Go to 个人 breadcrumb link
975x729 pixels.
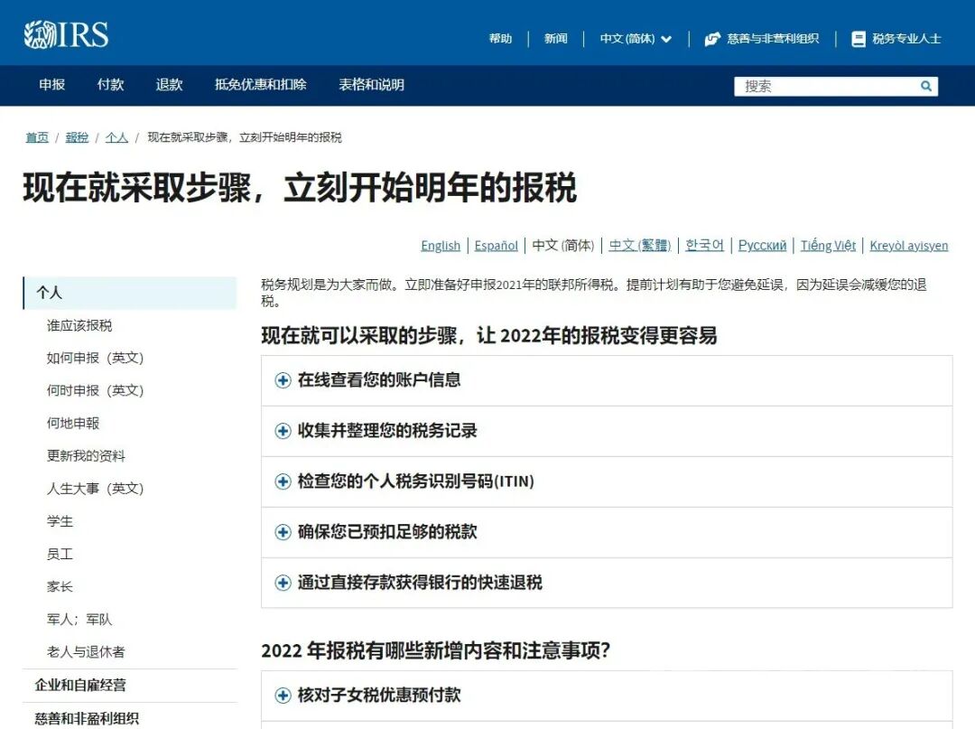(x=116, y=137)
